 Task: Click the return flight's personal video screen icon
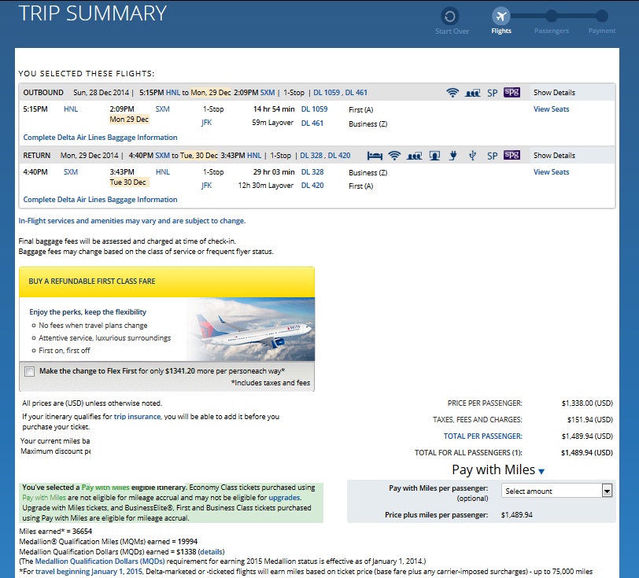434,156
